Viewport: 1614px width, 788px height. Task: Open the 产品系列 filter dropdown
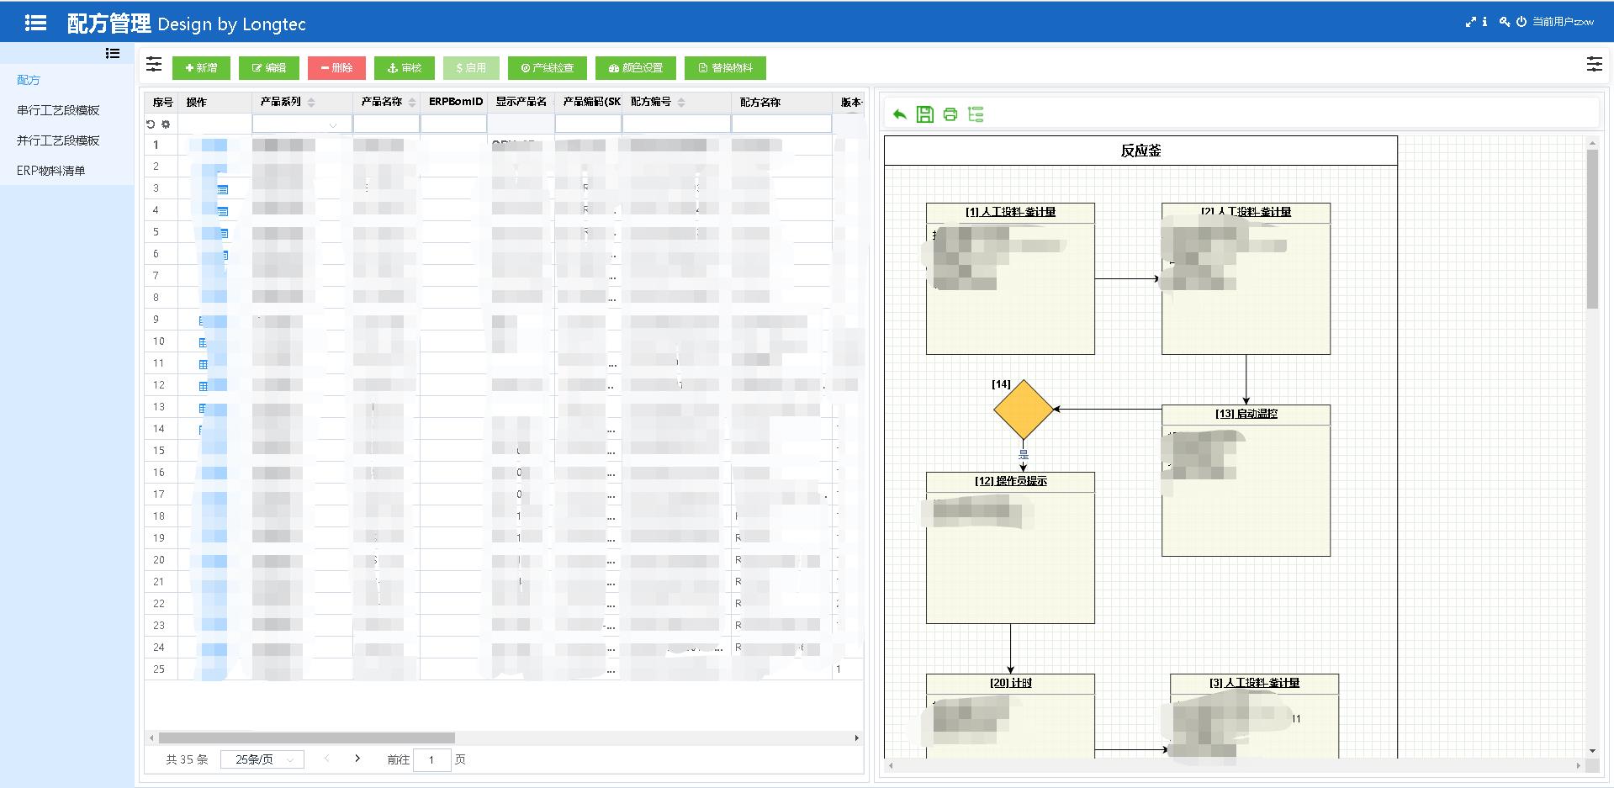[302, 124]
